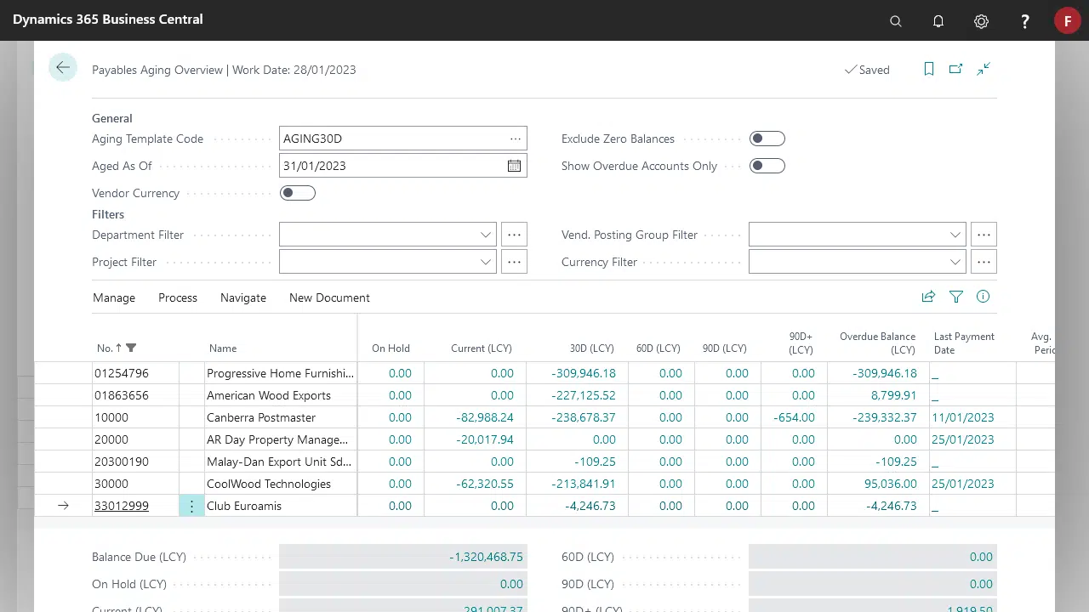Open the settings gear
Viewport: 1089px width, 612px height.
[981, 21]
